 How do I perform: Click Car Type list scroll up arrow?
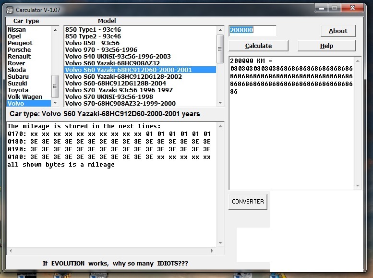(x=55, y=30)
